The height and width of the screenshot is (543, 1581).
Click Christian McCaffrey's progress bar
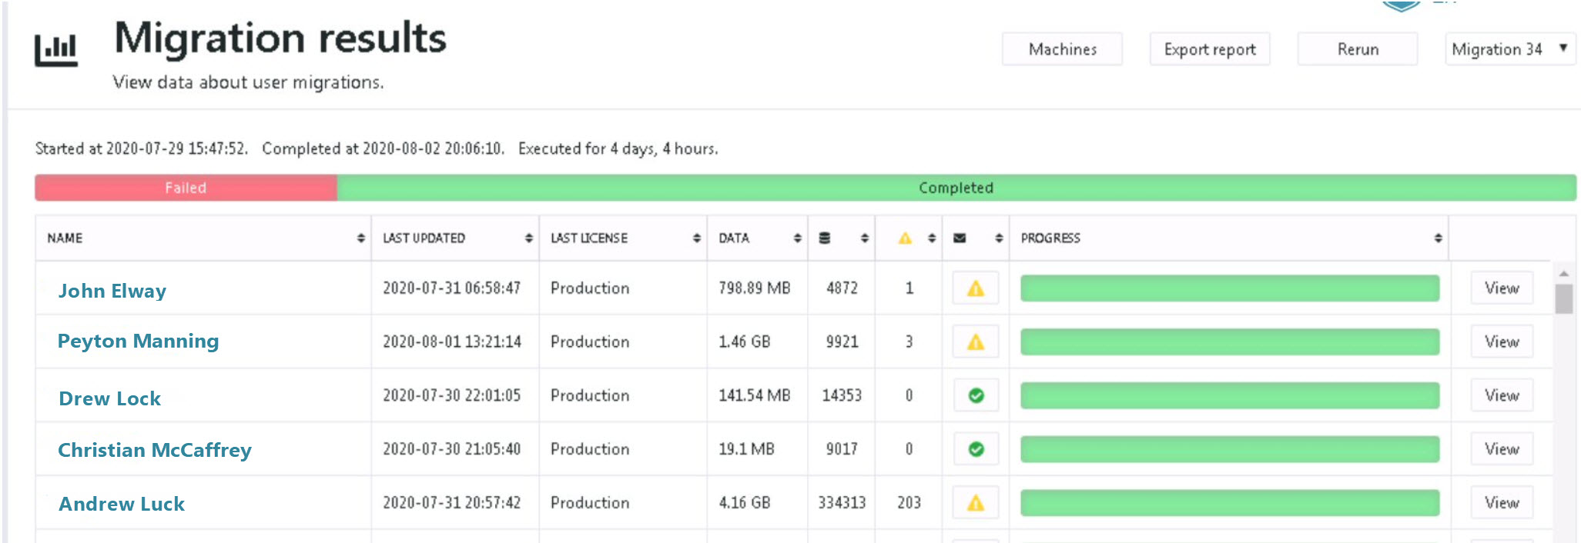tap(1230, 449)
